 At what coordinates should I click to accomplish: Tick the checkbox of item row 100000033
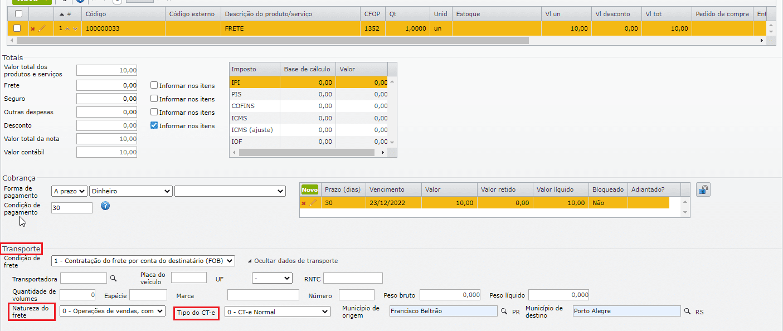[17, 28]
